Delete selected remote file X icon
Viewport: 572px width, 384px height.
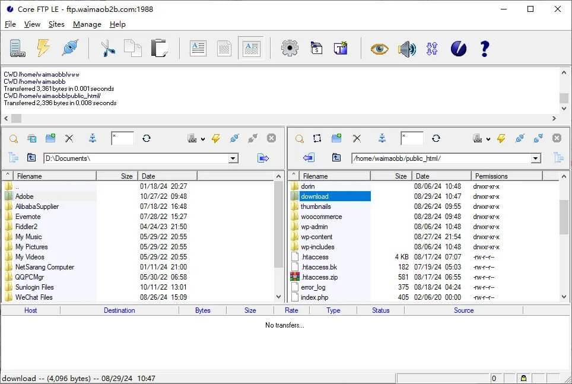pyautogui.click(x=357, y=138)
